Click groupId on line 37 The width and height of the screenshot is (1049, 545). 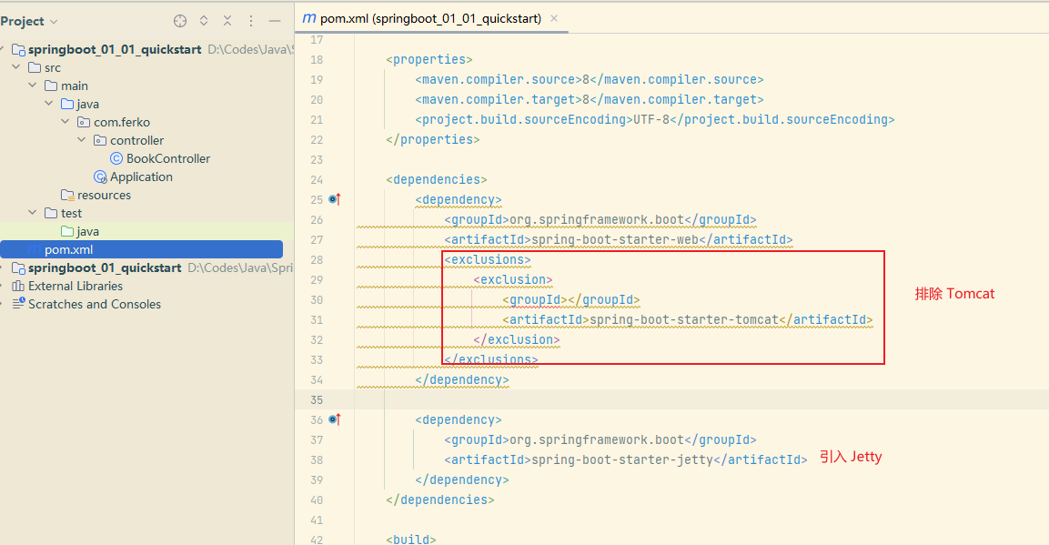point(600,439)
